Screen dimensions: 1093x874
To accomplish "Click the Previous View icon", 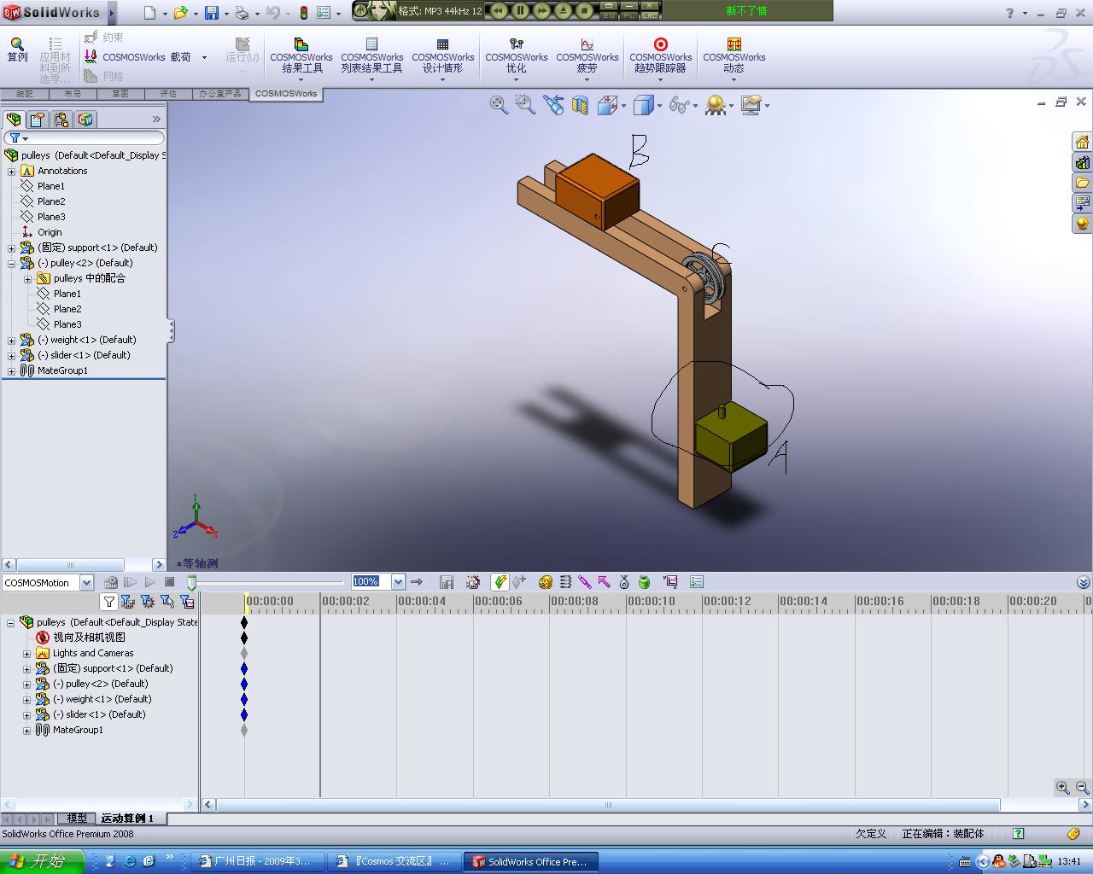I will pos(553,105).
